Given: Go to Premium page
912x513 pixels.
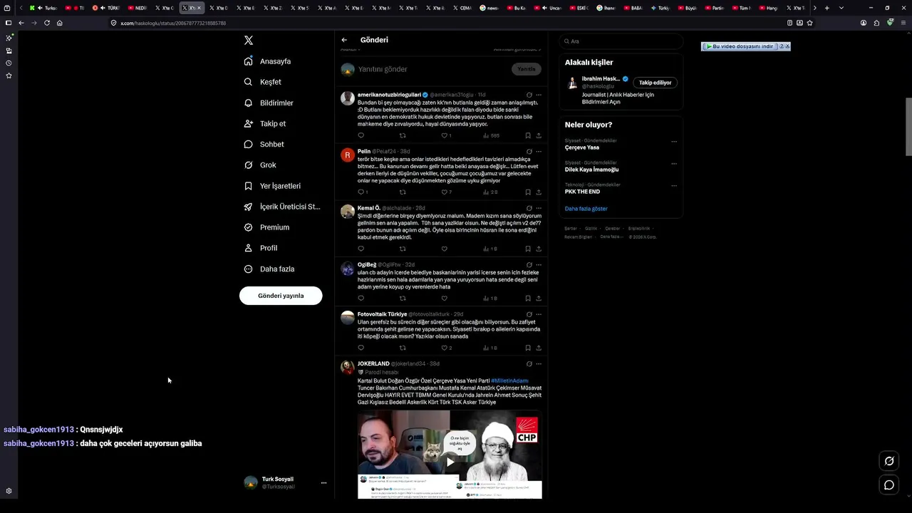Looking at the screenshot, I should tap(266, 227).
